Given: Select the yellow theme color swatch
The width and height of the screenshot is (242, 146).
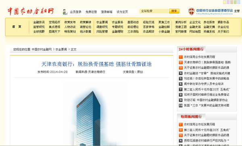Looking at the screenshot, I should click(x=225, y=2).
